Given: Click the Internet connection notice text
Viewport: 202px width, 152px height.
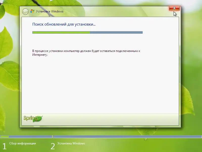Looking at the screenshot, I should tap(86, 53).
